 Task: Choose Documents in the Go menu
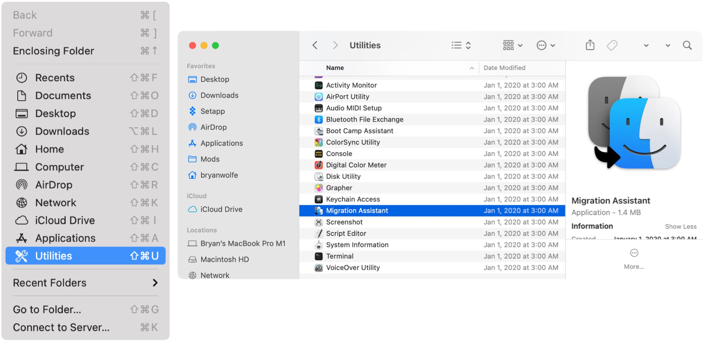point(86,95)
